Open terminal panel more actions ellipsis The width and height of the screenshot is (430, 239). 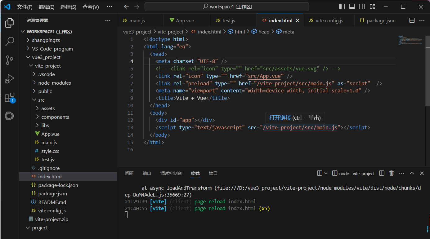402,173
